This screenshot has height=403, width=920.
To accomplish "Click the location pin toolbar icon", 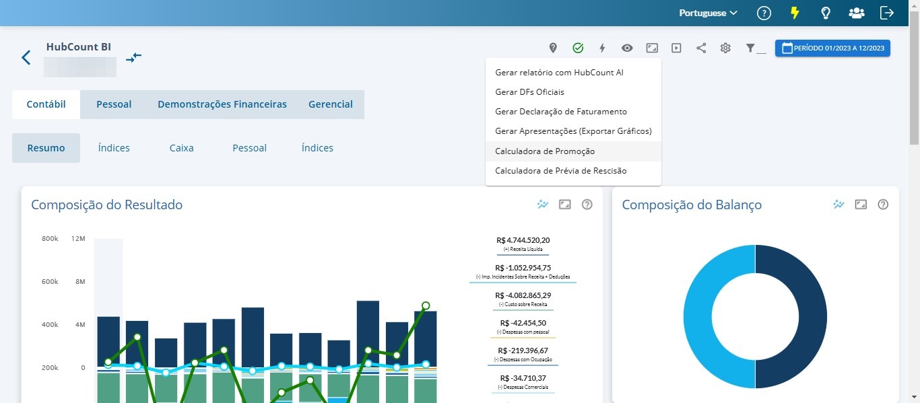I will 553,48.
